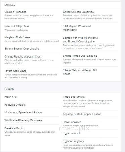Select Wild Maine Blueberry Pancakes
Viewport: 125px width, 152px height.
(23, 120)
